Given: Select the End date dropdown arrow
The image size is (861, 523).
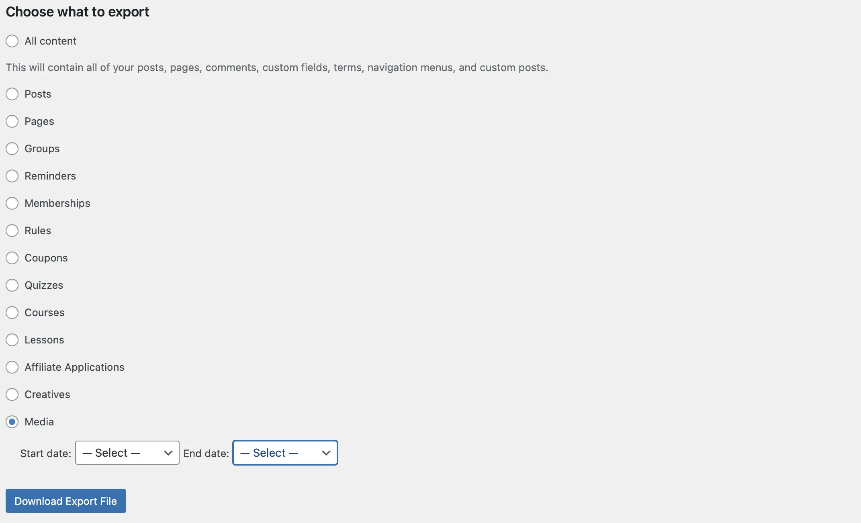Looking at the screenshot, I should pos(325,452).
